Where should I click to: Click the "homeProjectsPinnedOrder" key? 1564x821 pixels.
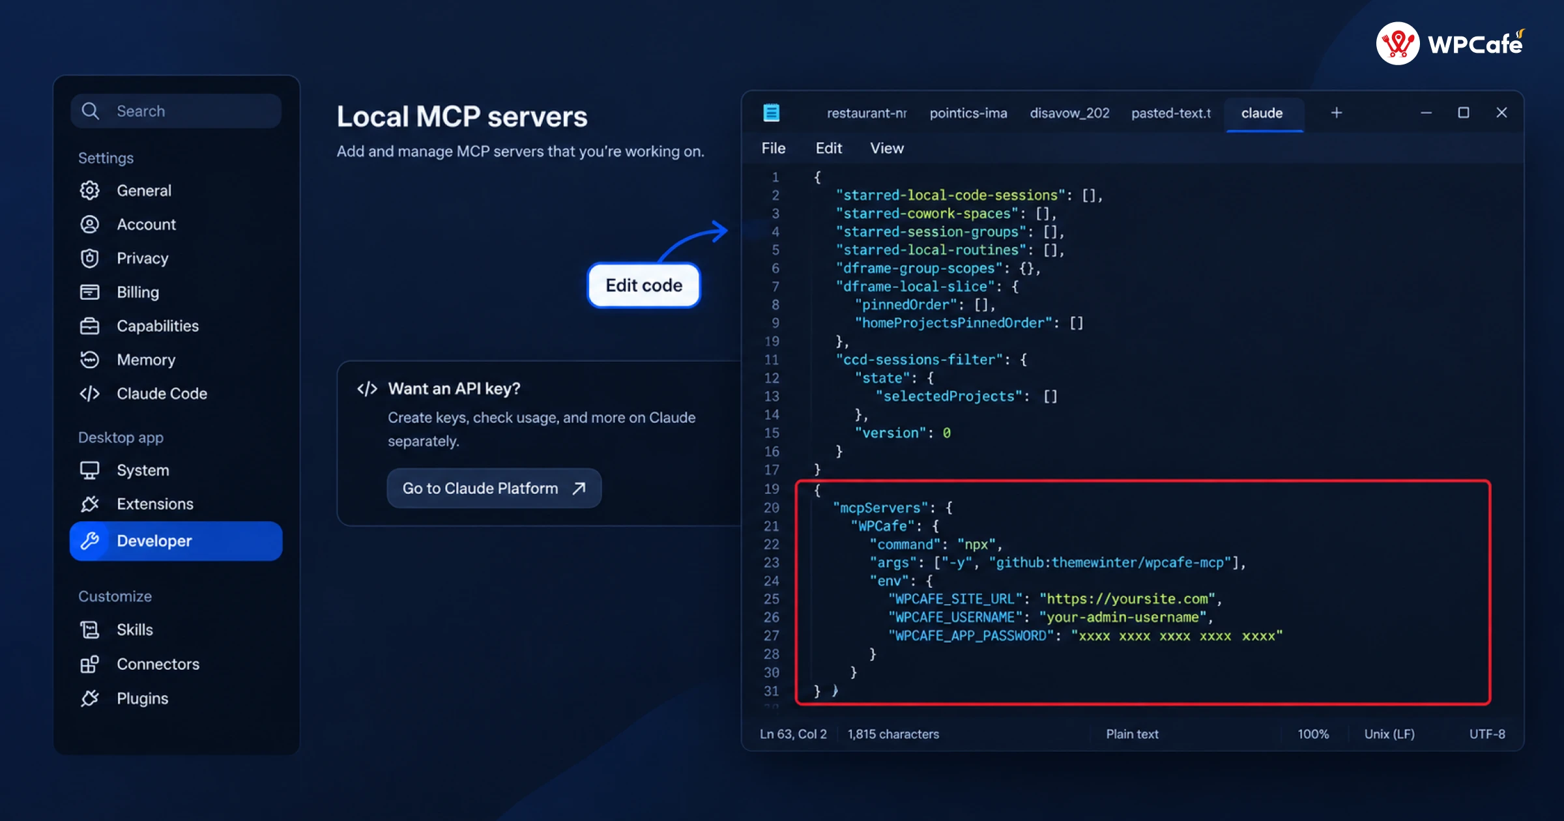point(953,323)
